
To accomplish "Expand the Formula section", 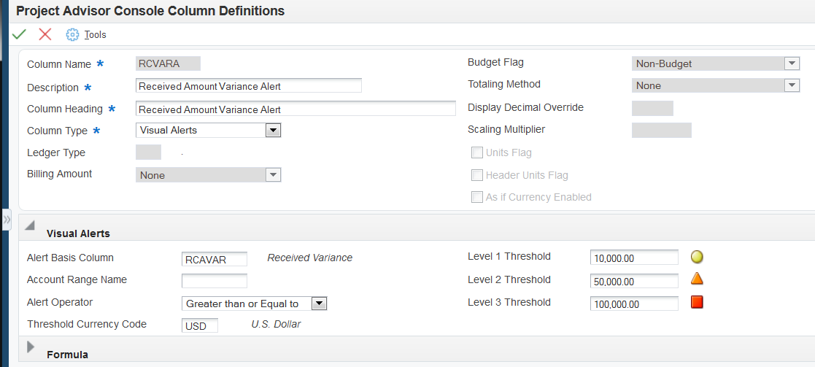I will click(x=31, y=347).
